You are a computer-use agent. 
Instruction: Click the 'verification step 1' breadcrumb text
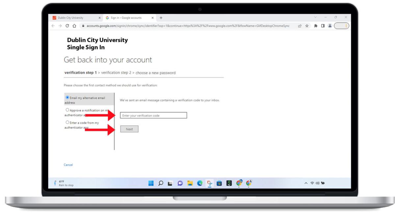point(80,73)
